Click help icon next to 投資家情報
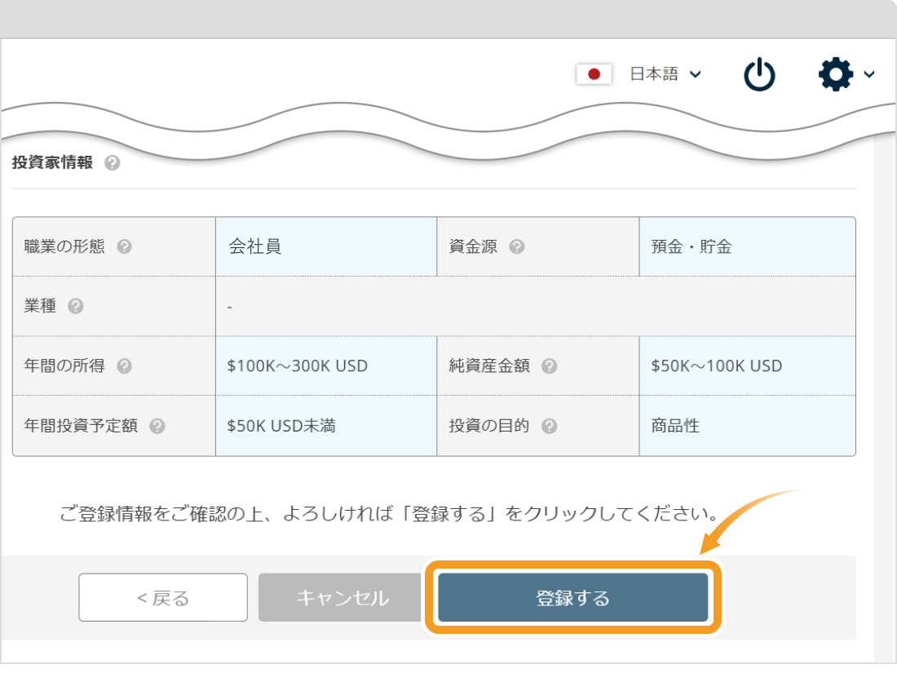 [x=113, y=163]
